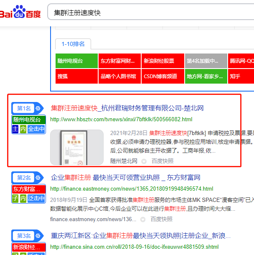Open the finance.sina.com.cn result URL
Image resolution: width=254 pixels, height=255 pixels.
(x=135, y=247)
